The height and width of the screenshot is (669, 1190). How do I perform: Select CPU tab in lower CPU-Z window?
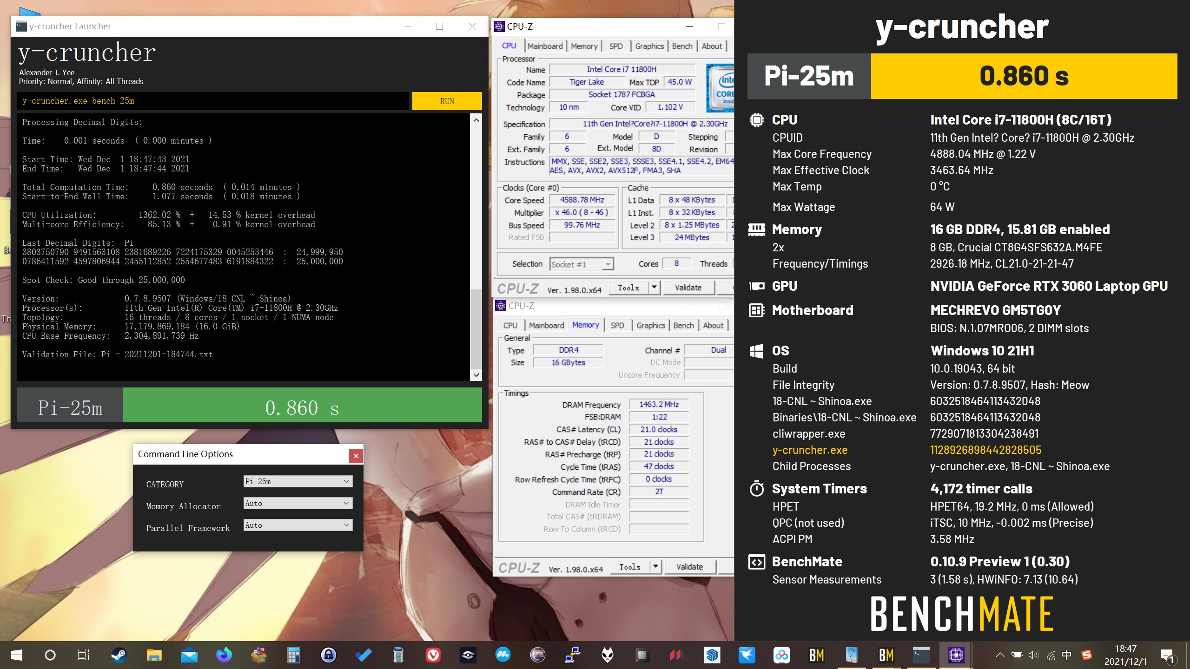pyautogui.click(x=510, y=325)
